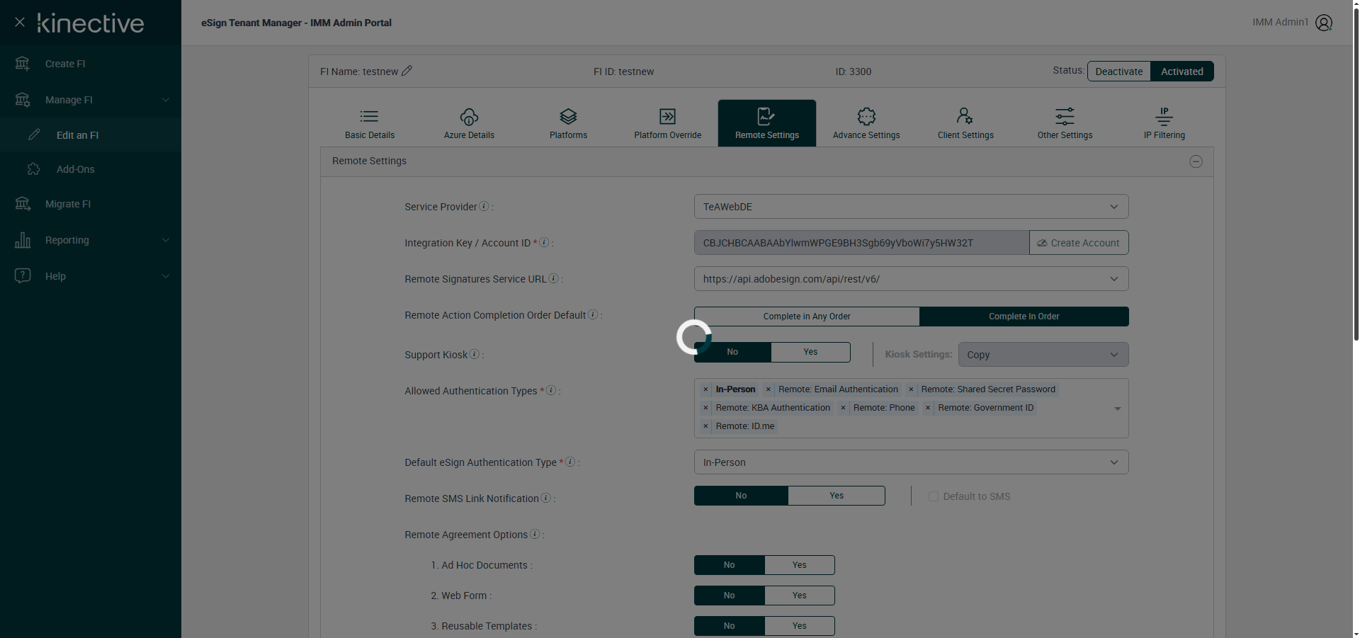Click the Integration Key input field

pos(861,243)
